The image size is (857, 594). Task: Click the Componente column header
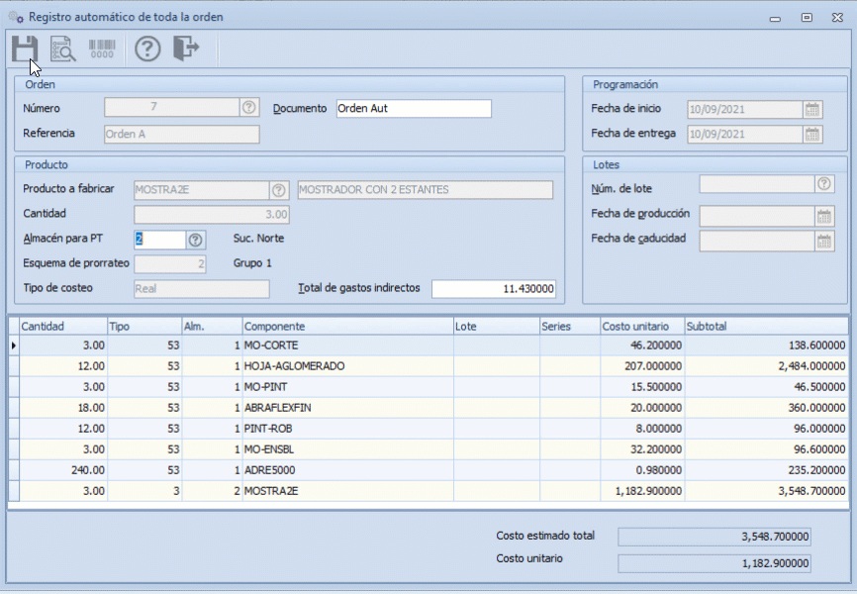click(x=348, y=327)
